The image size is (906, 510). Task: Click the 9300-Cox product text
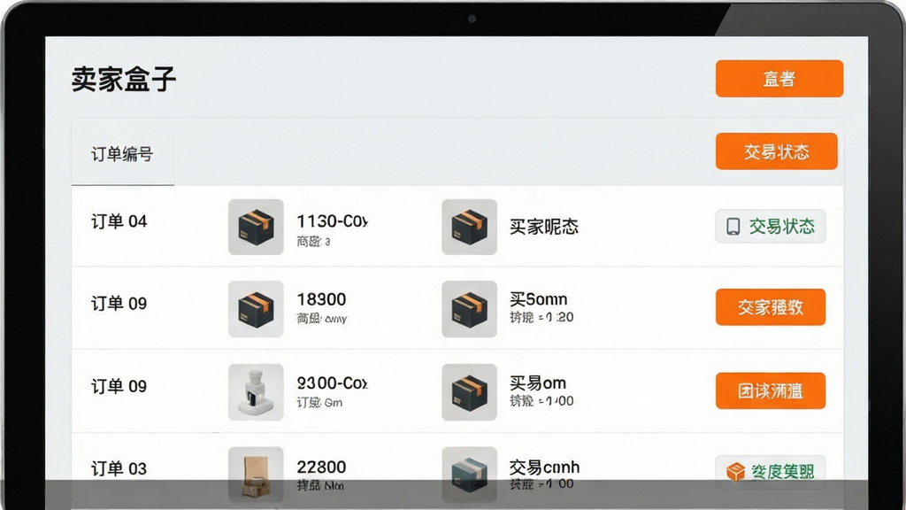(333, 382)
